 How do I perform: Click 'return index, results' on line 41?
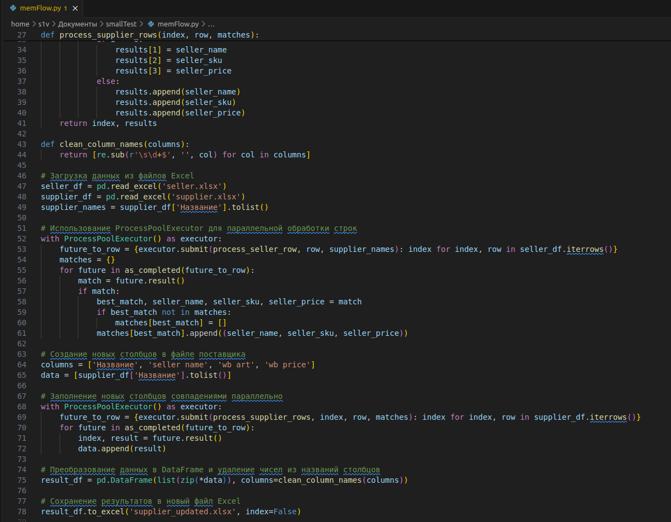point(108,123)
